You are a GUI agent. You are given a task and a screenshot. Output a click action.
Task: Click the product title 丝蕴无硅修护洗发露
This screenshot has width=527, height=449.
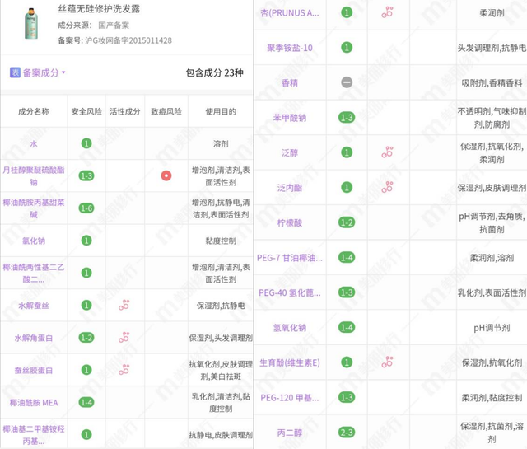pos(99,9)
